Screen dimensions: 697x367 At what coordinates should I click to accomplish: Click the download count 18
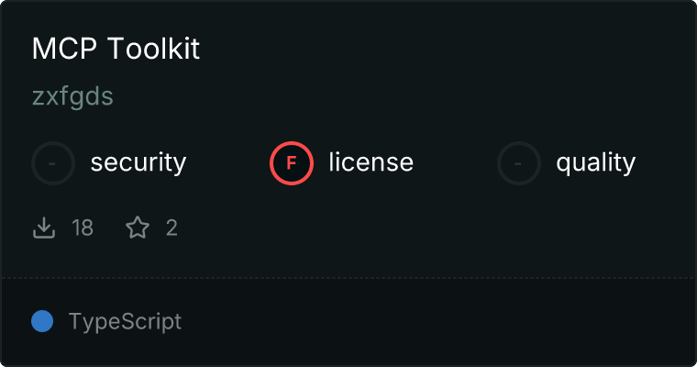[83, 228]
